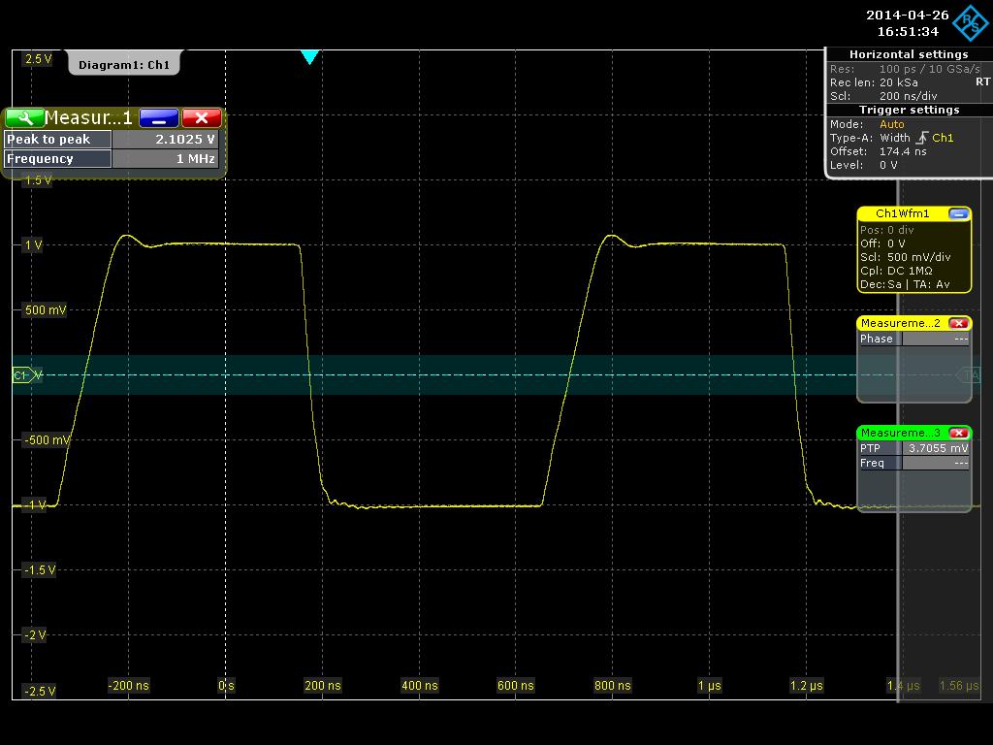Screen dimensions: 993x745
Task: Click the RT acquisition indicator
Action: pos(982,81)
